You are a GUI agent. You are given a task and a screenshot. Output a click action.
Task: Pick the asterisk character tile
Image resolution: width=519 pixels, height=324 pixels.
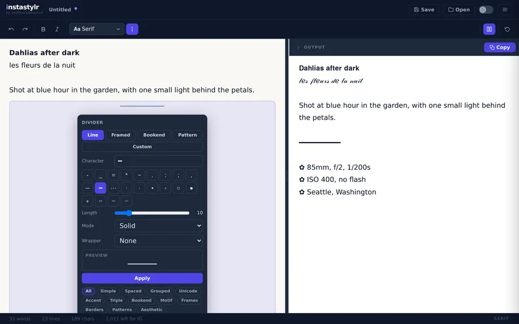[126, 175]
